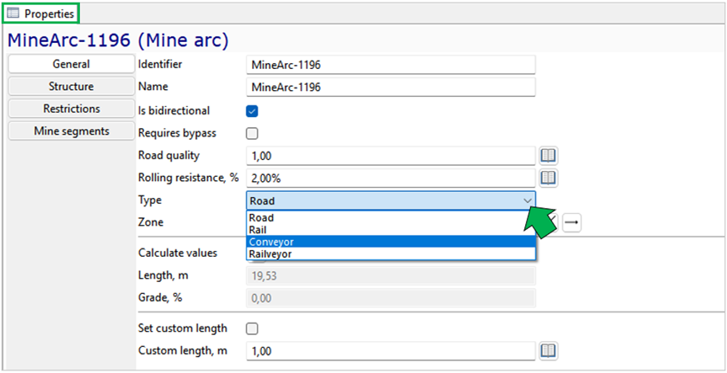Image resolution: width=727 pixels, height=373 pixels.
Task: Choose Road from the Type list
Action: pos(391,217)
